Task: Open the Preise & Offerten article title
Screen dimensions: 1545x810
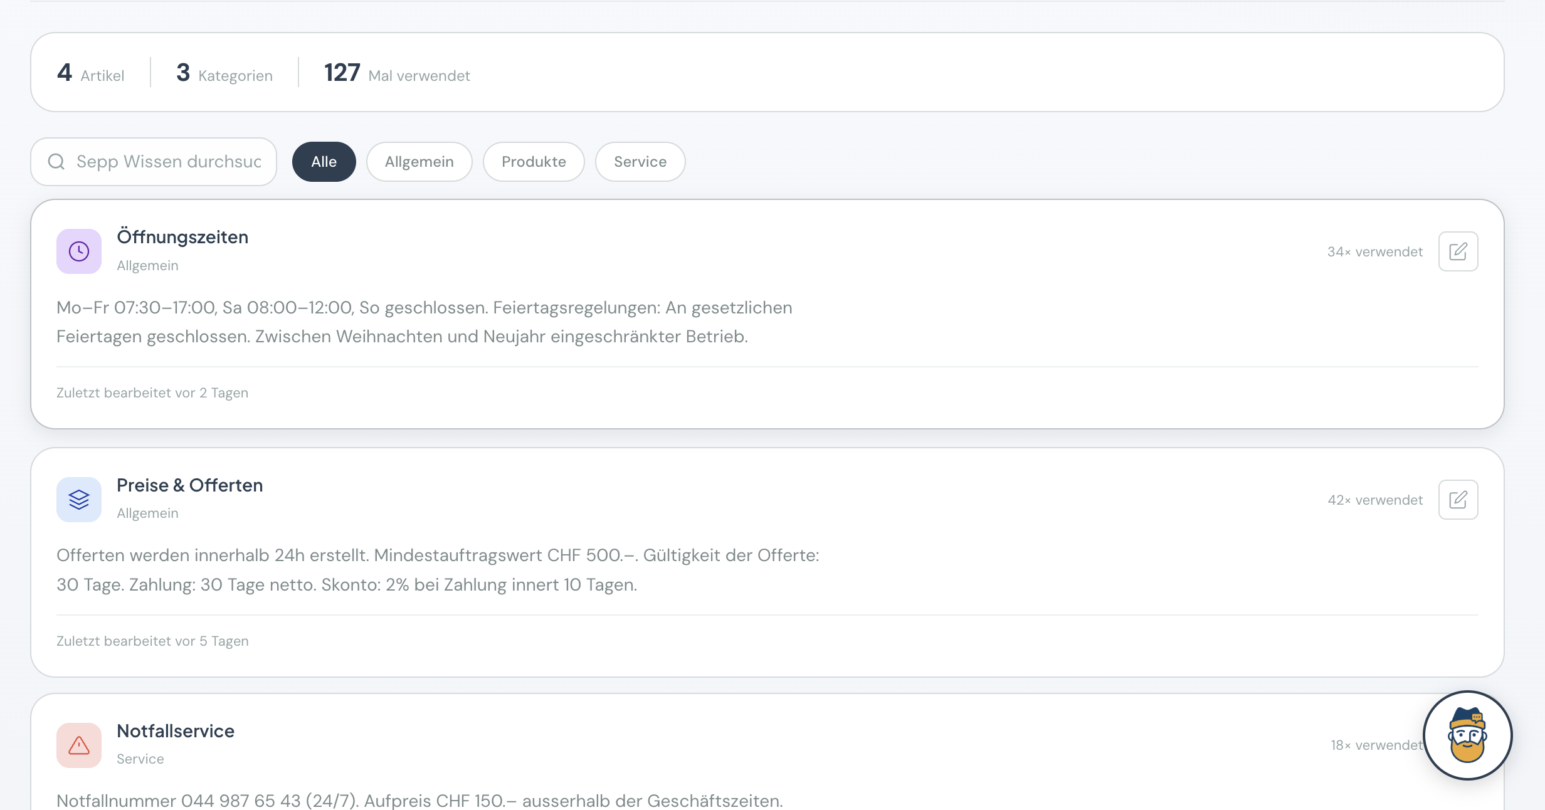Action: point(189,485)
